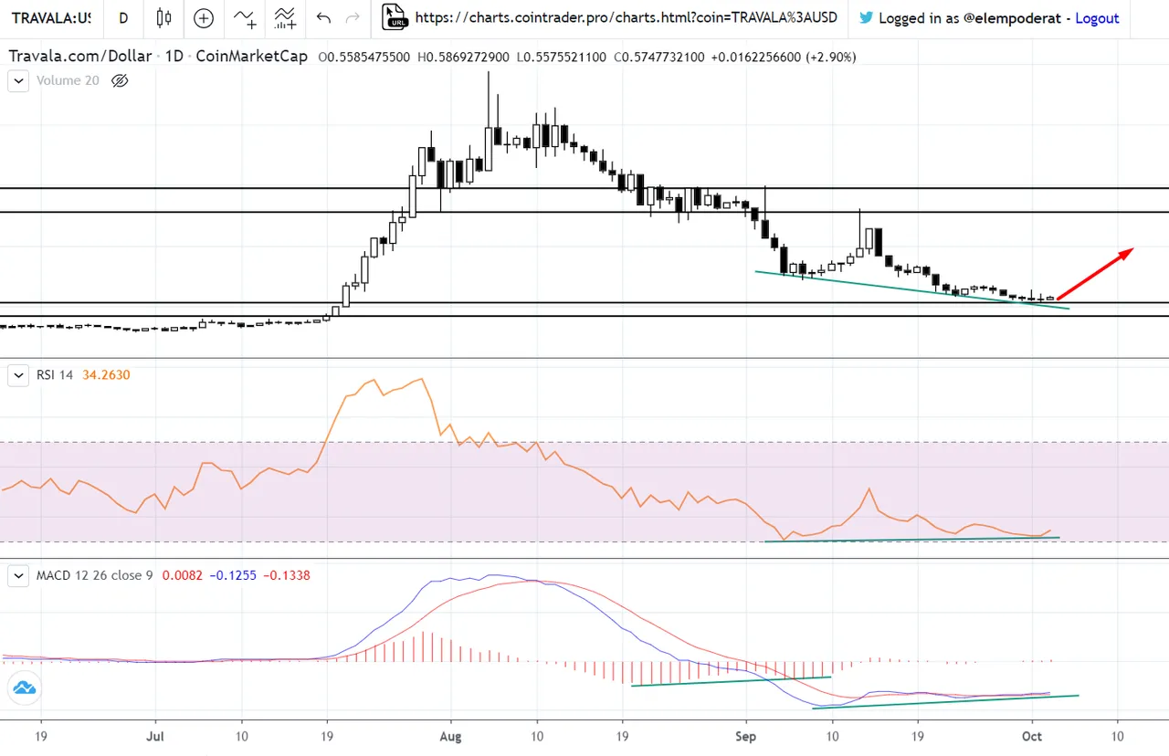Click the Twitter bird icon
Viewport: 1169px width, 756px height.
pyautogui.click(x=865, y=17)
